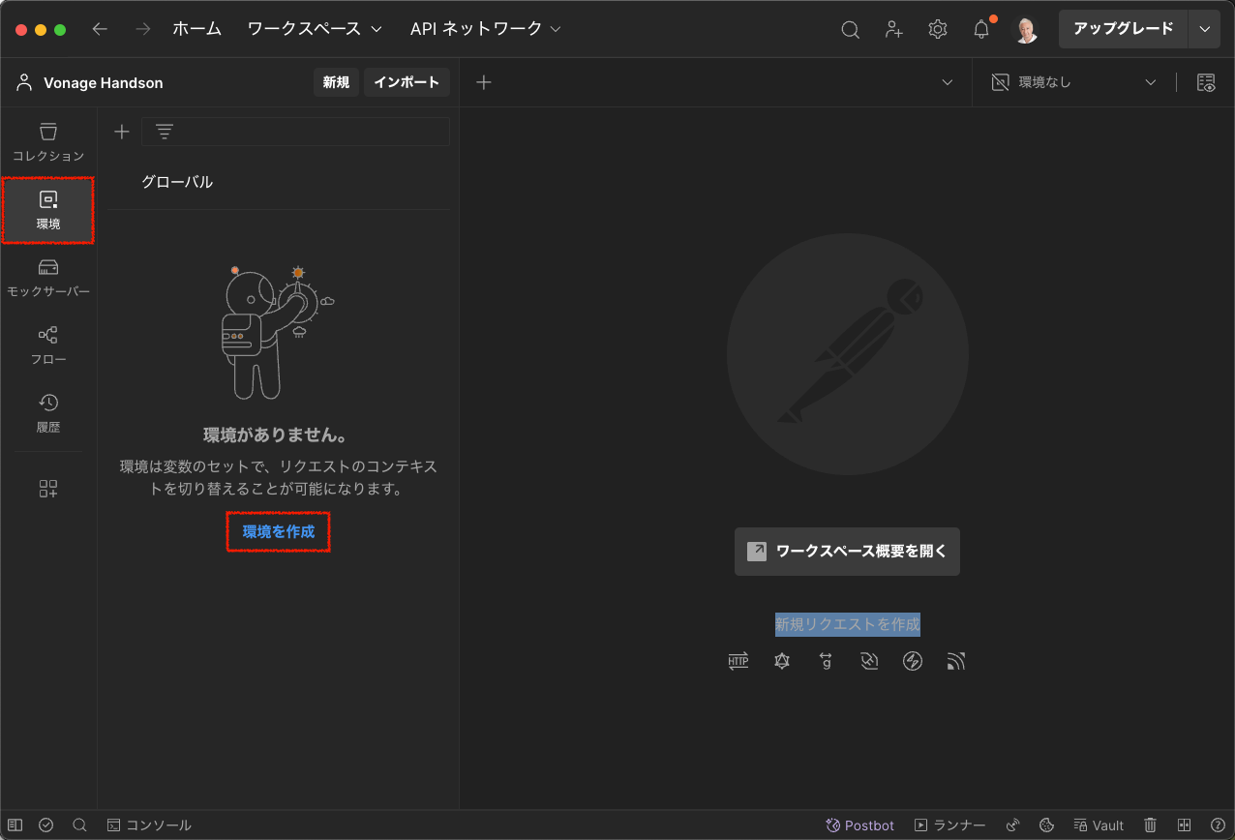Click the plus icon to create a new environment
The width and height of the screenshot is (1235, 840).
click(121, 132)
